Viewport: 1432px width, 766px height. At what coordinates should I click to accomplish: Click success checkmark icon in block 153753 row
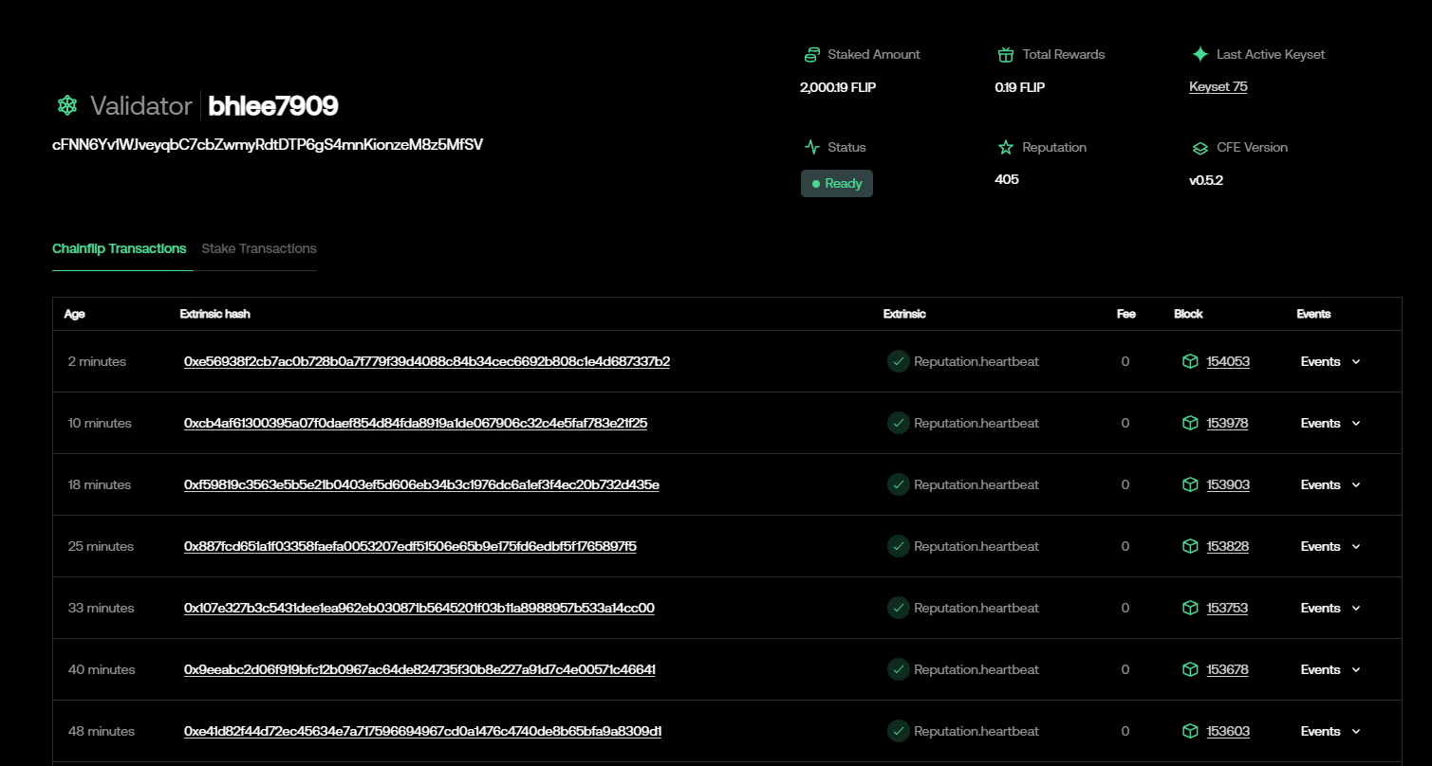(x=898, y=608)
